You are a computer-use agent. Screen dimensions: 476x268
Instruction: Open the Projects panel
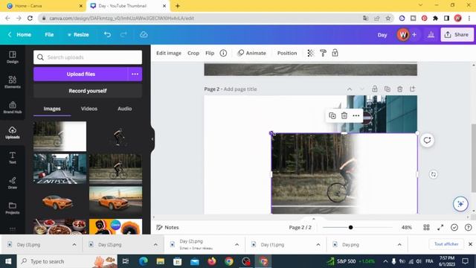(x=13, y=208)
